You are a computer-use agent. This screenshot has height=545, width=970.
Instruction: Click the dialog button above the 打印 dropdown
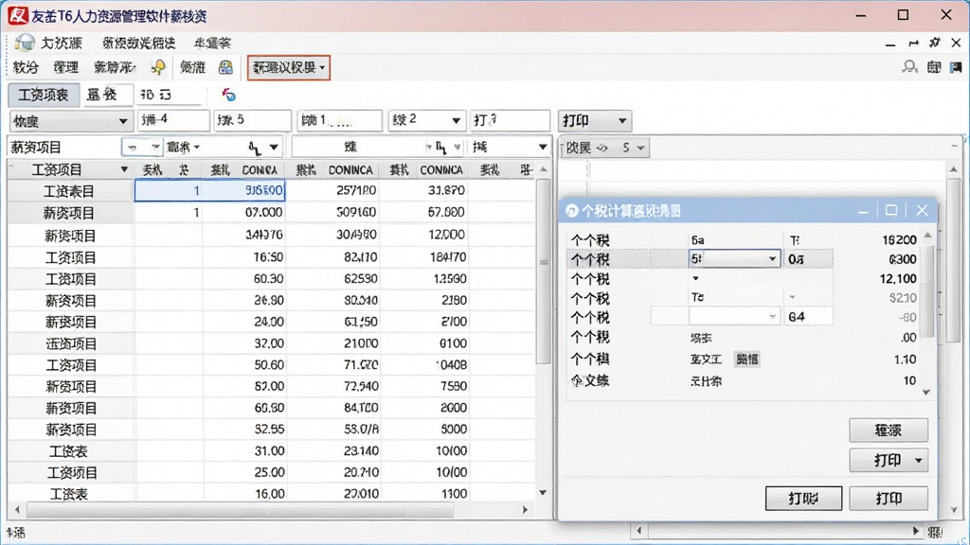889,431
